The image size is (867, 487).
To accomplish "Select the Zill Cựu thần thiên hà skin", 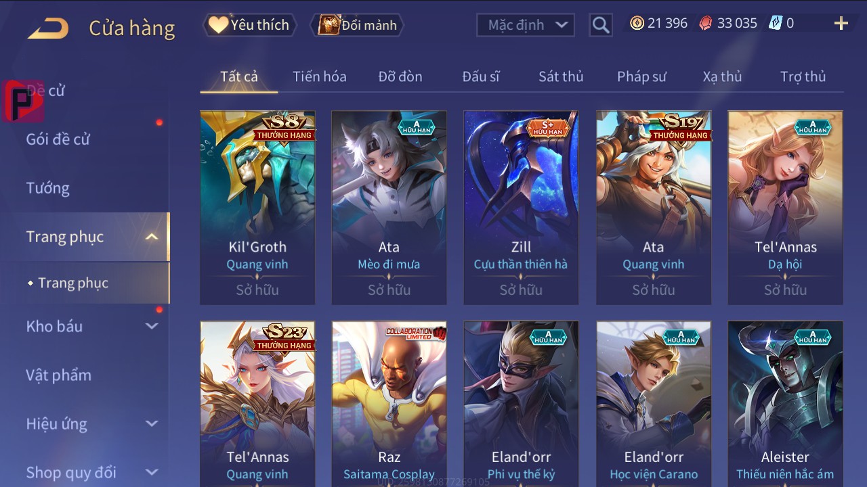I will 521,208.
